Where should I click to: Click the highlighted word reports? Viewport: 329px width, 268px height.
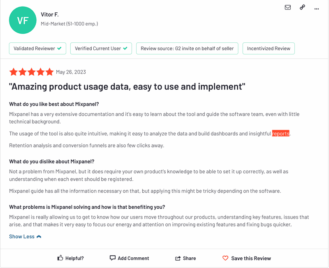(x=280, y=133)
